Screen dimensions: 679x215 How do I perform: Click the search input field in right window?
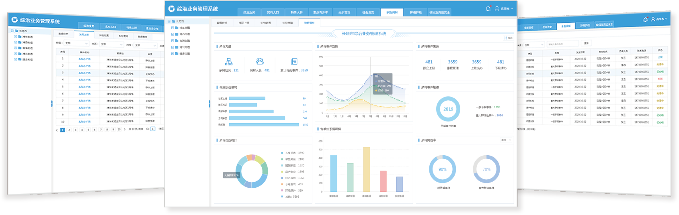[x=563, y=44]
